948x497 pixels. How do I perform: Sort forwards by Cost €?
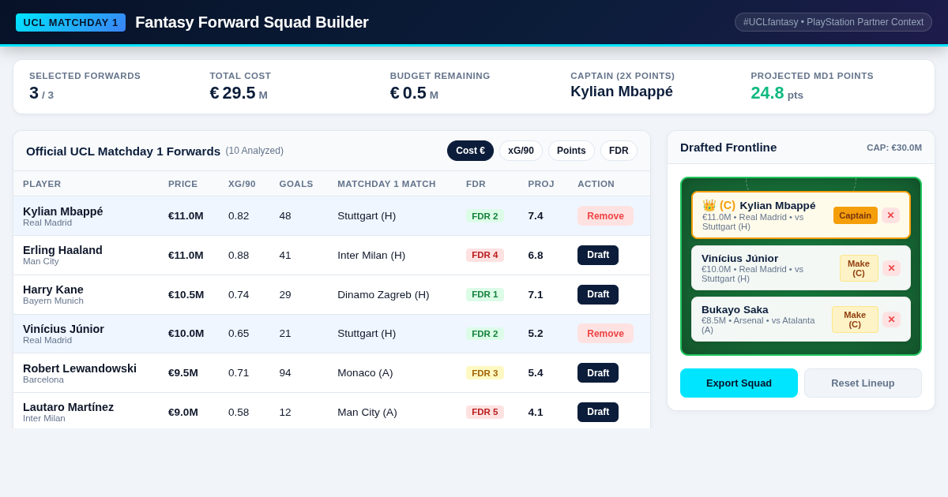click(x=470, y=151)
